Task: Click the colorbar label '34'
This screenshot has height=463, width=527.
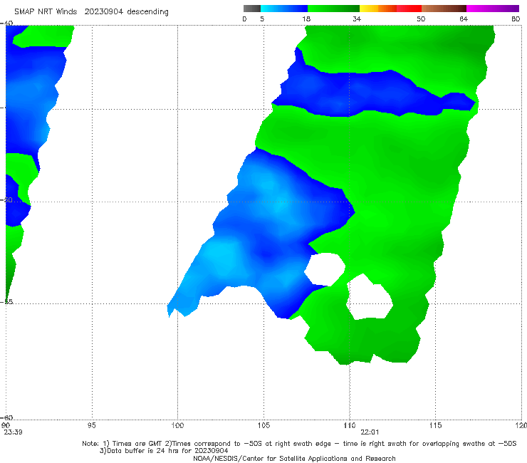Action: [x=357, y=19]
